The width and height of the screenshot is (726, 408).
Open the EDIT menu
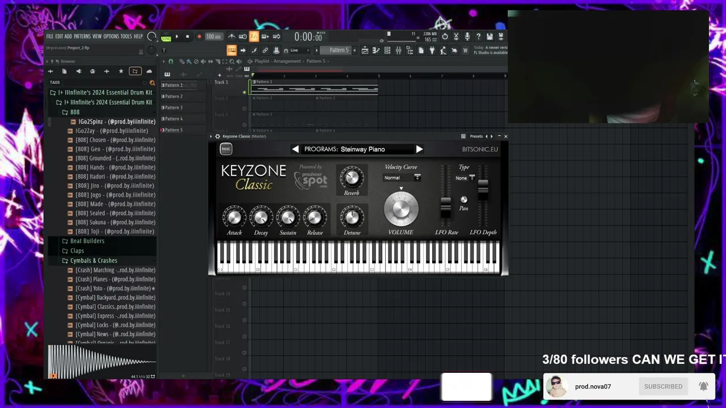point(59,36)
